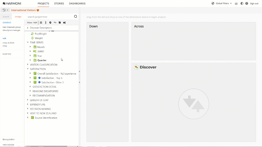Click the Global Filters globe icon
262x147 pixels.
coord(213,3)
